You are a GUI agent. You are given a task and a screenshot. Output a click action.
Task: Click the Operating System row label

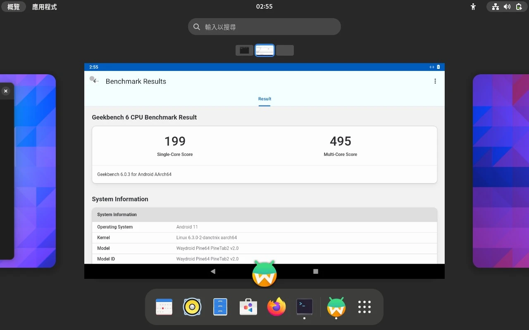click(115, 227)
